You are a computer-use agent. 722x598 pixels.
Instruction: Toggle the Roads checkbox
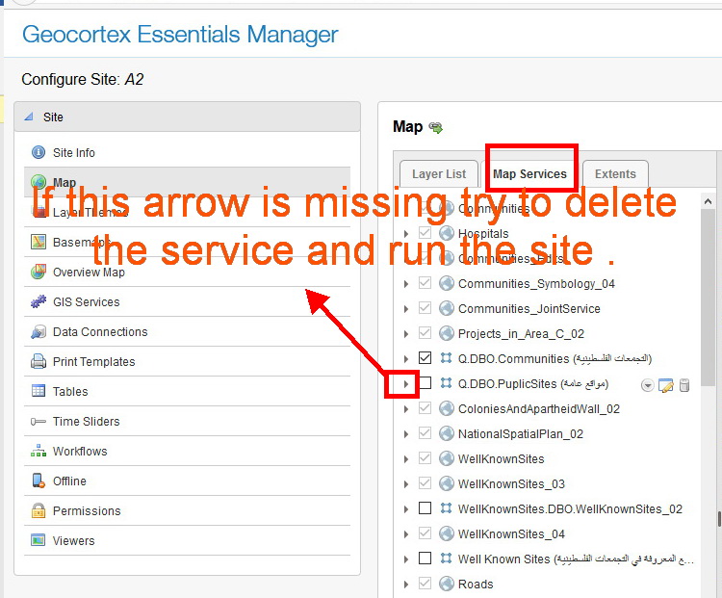(425, 584)
